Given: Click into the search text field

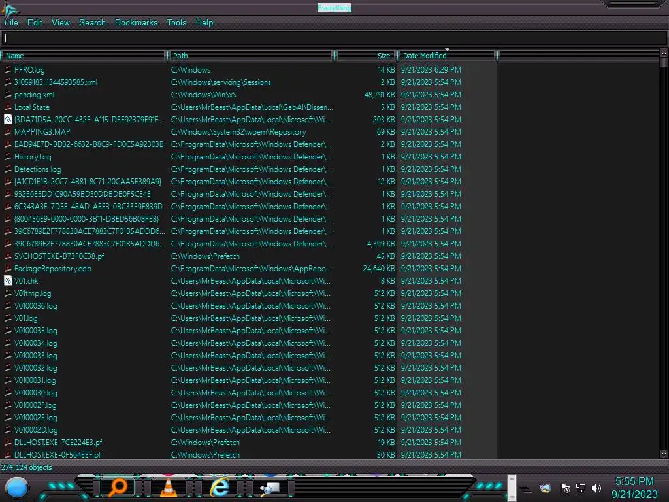Looking at the screenshot, I should (x=334, y=39).
